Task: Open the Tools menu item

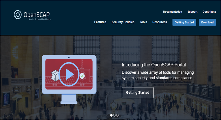Action: (143, 22)
